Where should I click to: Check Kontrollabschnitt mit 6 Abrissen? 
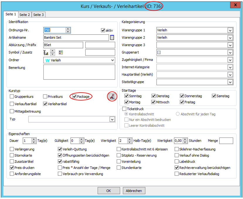click(x=119, y=149)
